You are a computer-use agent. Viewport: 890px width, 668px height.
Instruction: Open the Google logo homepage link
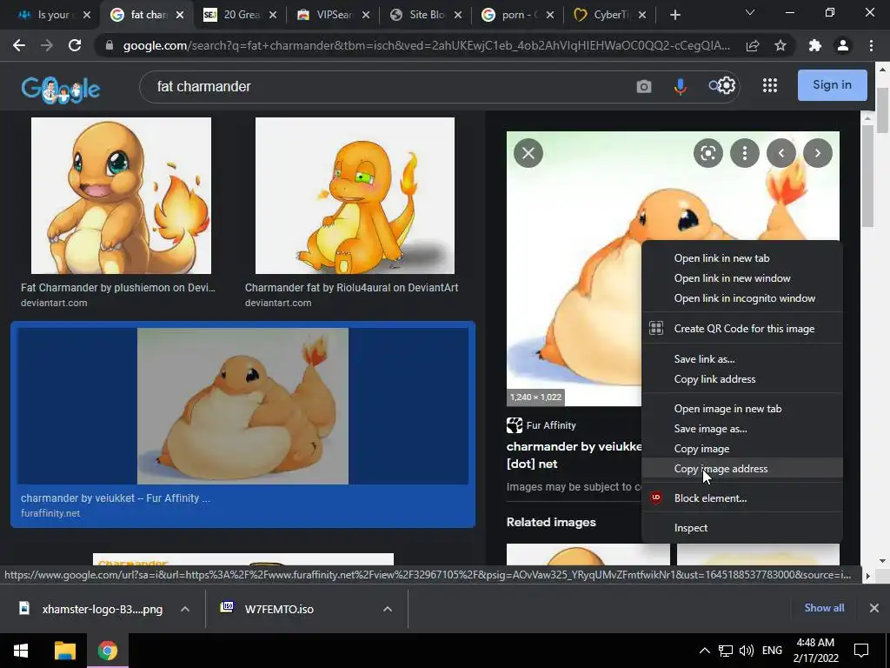pos(61,89)
